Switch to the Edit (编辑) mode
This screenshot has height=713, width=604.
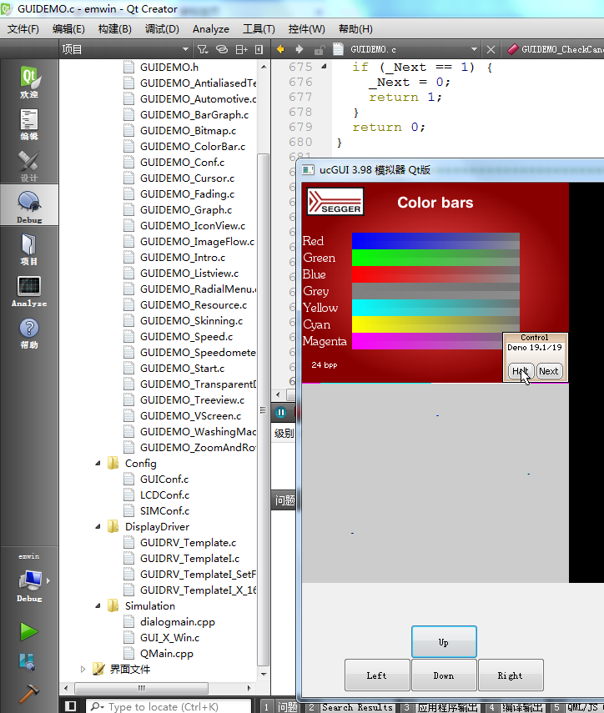[29, 124]
